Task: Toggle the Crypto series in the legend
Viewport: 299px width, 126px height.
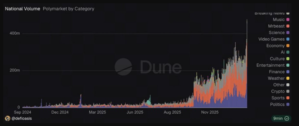Action: 278,91
